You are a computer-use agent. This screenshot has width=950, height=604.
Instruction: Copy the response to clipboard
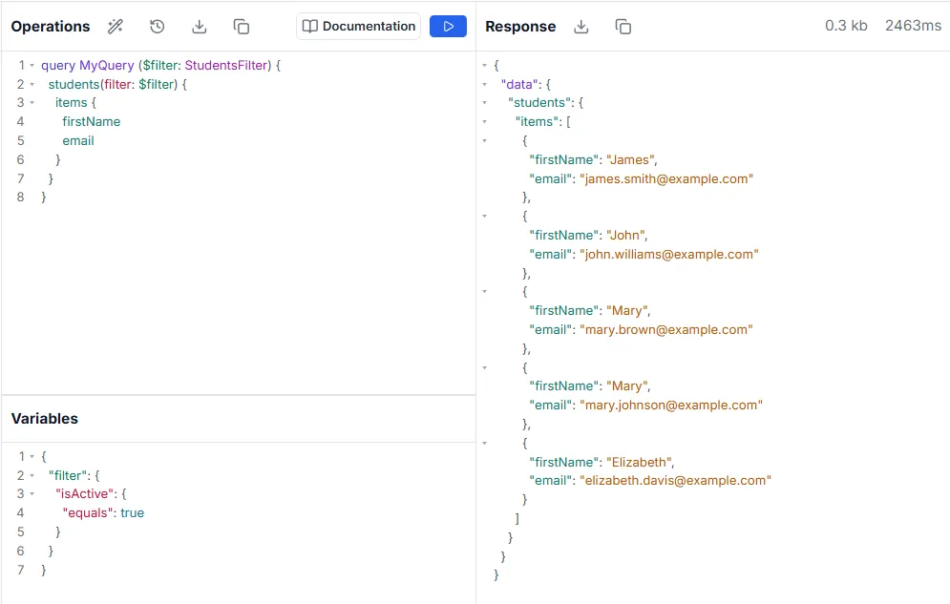[623, 27]
